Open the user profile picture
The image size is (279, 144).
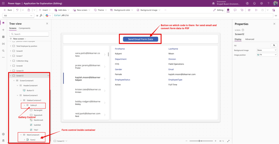(275, 3)
